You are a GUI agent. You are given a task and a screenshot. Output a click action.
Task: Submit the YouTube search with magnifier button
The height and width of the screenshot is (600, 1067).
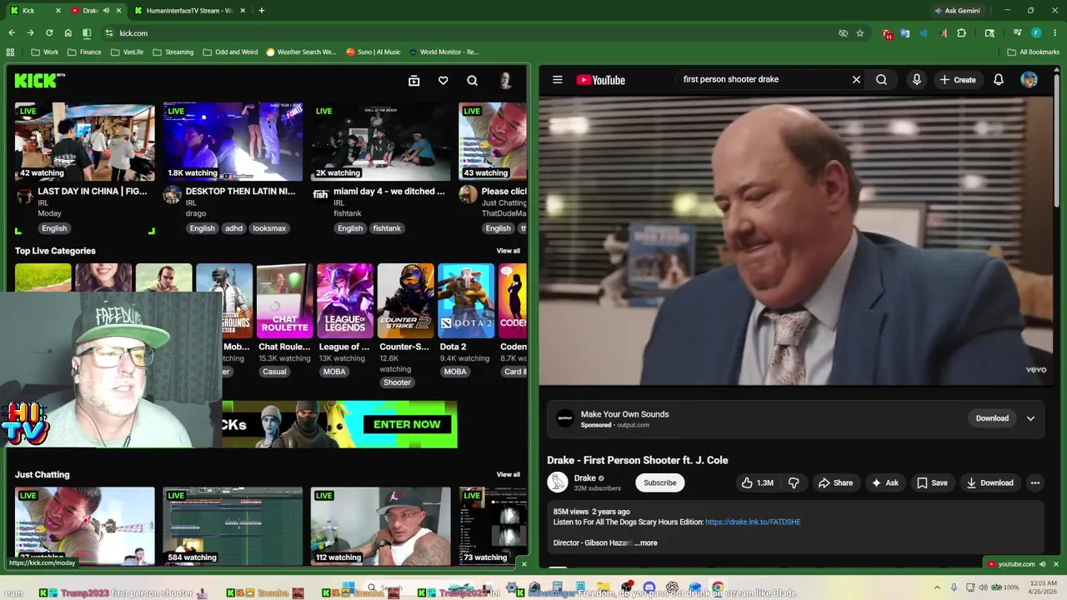coord(881,79)
